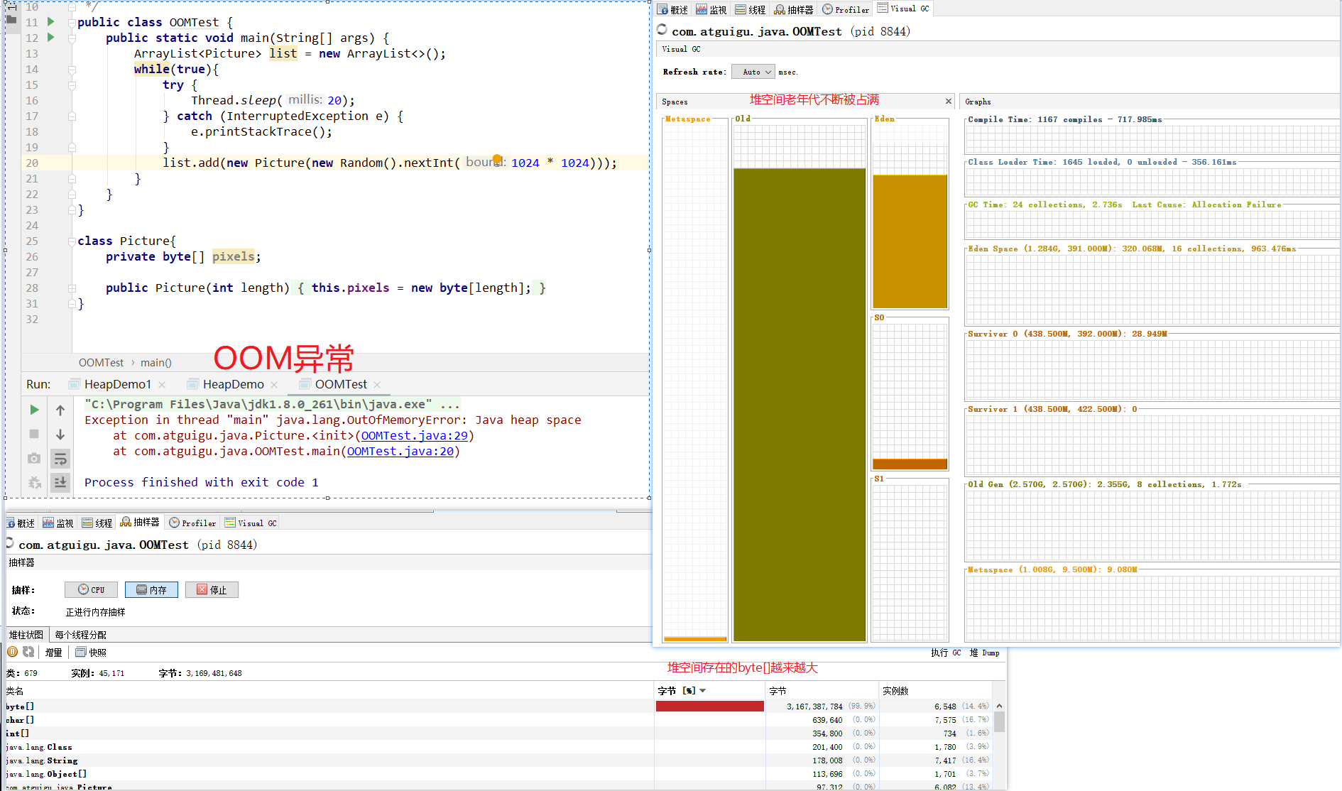Click main() in editor breadcrumb
Image resolution: width=1342 pixels, height=791 pixels.
click(156, 362)
